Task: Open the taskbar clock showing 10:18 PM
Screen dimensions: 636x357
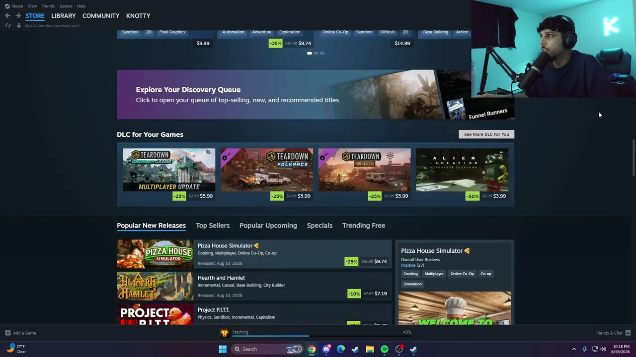Action: coord(621,349)
